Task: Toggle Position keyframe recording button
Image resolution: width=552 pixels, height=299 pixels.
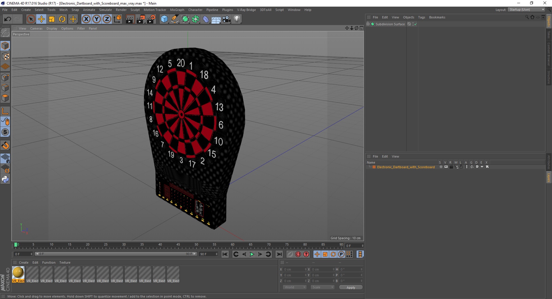Action: point(317,254)
